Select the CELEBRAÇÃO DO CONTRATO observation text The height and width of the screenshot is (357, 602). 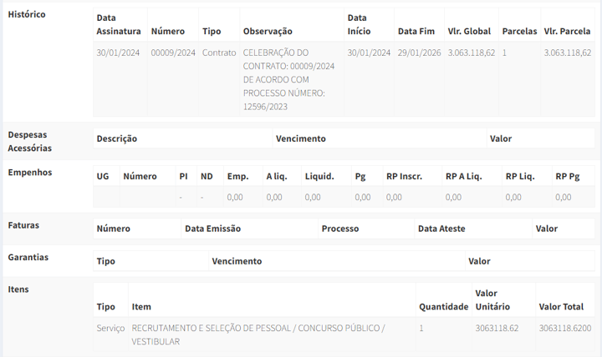click(x=288, y=80)
